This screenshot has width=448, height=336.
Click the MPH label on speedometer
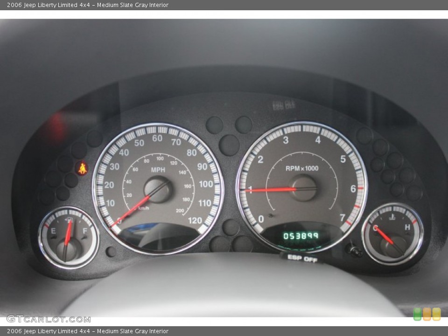point(158,170)
